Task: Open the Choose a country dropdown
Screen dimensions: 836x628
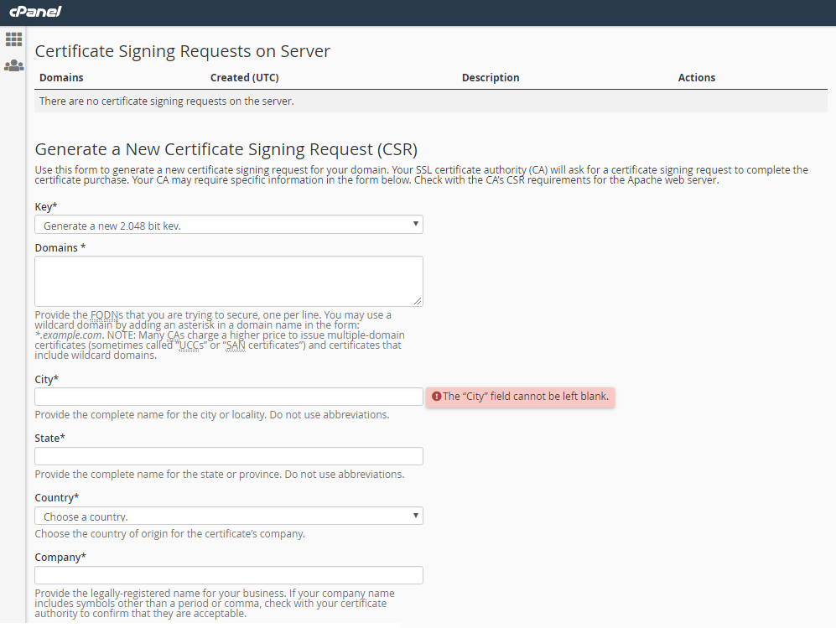Action: [228, 516]
